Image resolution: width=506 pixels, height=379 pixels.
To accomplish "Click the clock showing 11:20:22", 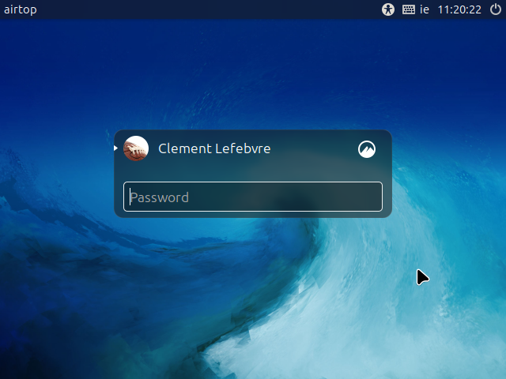I will click(x=459, y=9).
